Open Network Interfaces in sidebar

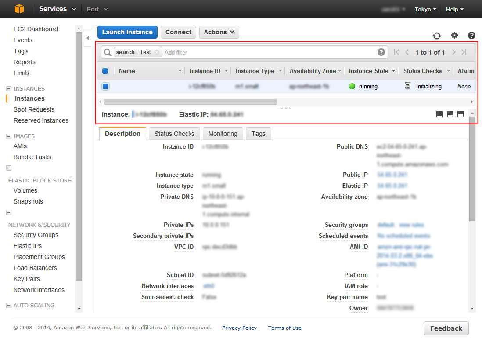point(39,290)
